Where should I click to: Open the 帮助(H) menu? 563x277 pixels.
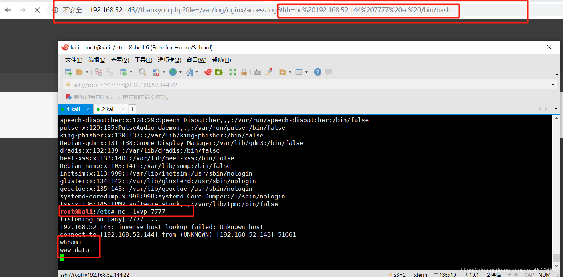(222, 60)
